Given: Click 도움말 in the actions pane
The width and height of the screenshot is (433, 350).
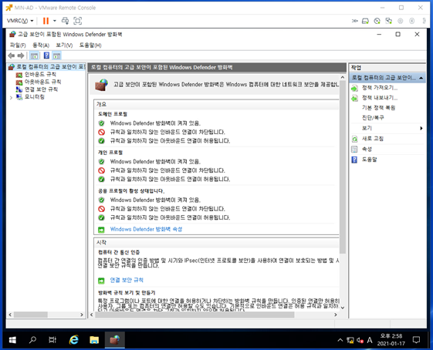Looking at the screenshot, I should coord(369,160).
